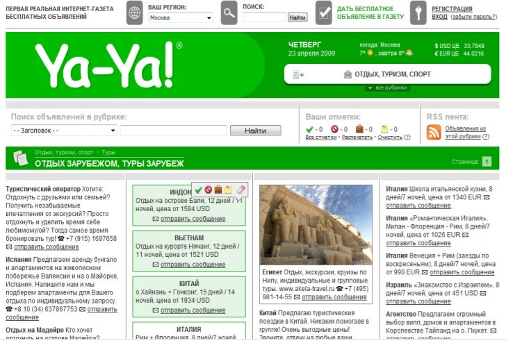Screen dimensions: 506x350
Task: Send message in Египет ad
Action: point(334,297)
